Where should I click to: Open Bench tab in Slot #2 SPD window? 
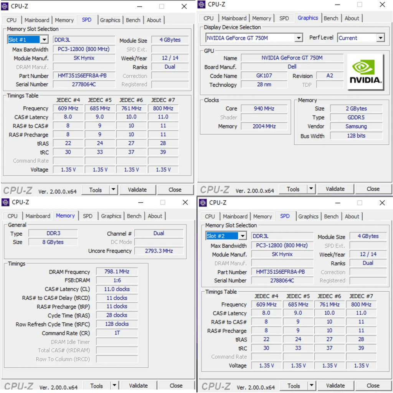331,216
